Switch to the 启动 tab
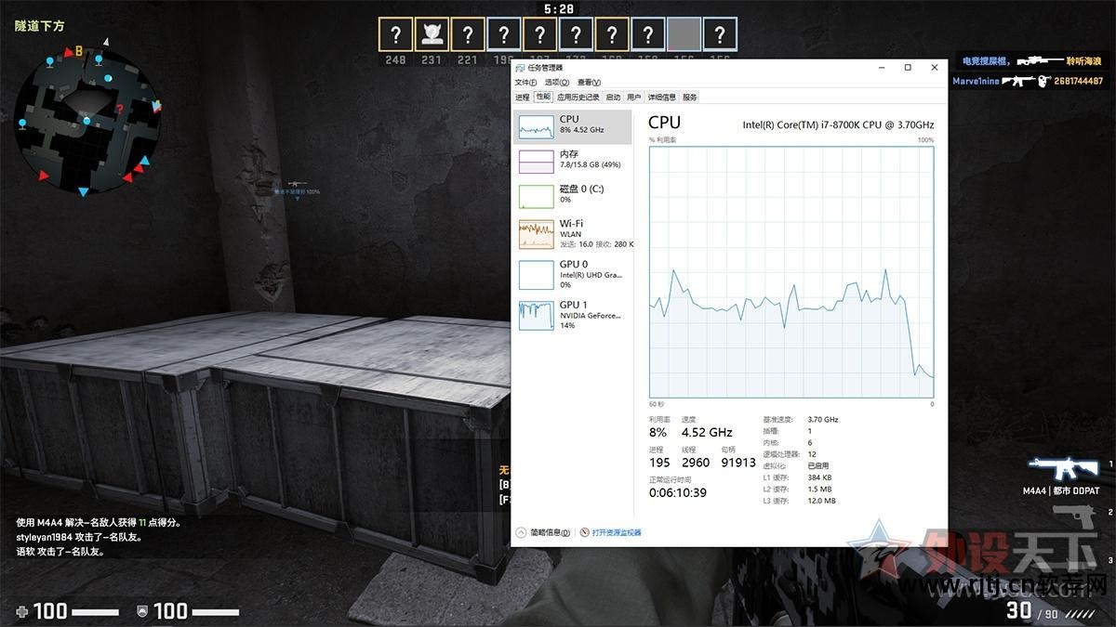Viewport: 1116px width, 627px height. (613, 97)
